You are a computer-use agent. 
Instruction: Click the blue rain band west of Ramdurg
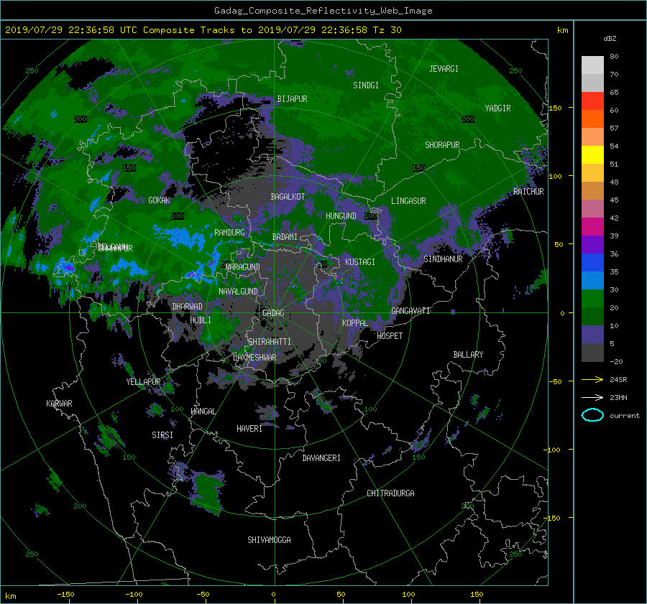click(x=182, y=239)
